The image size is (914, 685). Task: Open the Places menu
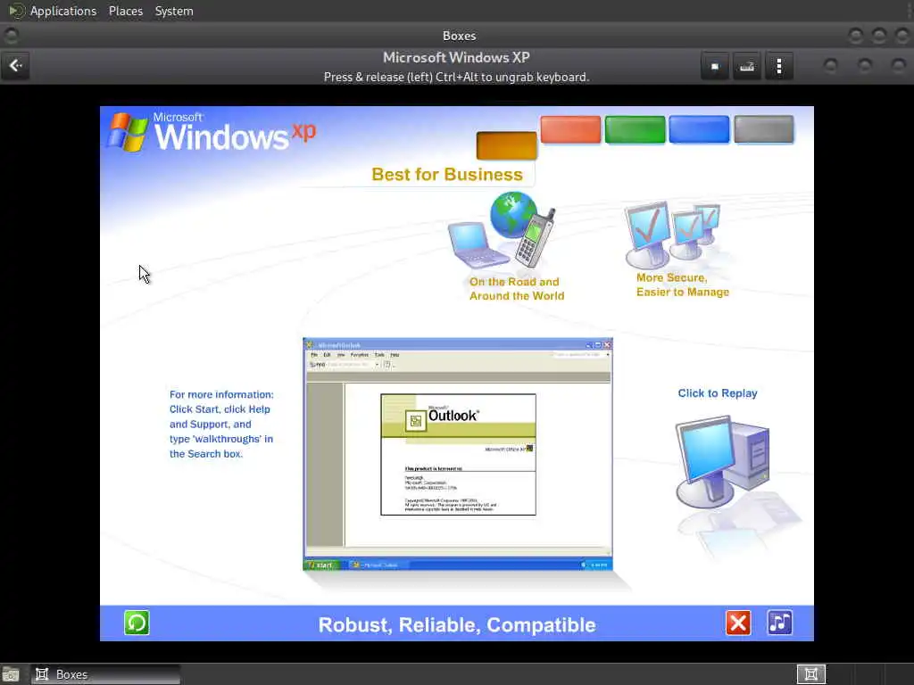[x=125, y=11]
